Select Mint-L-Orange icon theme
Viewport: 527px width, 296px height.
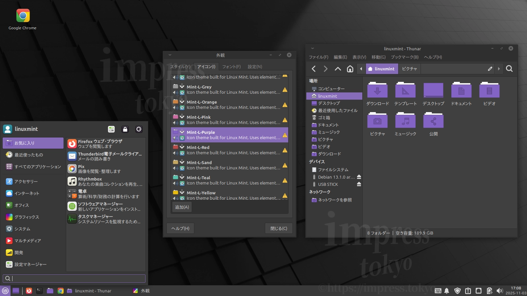click(x=230, y=105)
